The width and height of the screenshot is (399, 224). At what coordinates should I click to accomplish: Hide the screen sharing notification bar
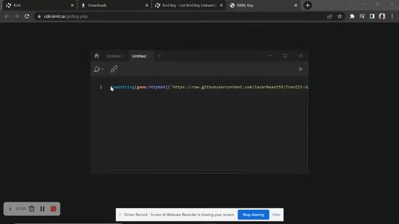click(276, 215)
